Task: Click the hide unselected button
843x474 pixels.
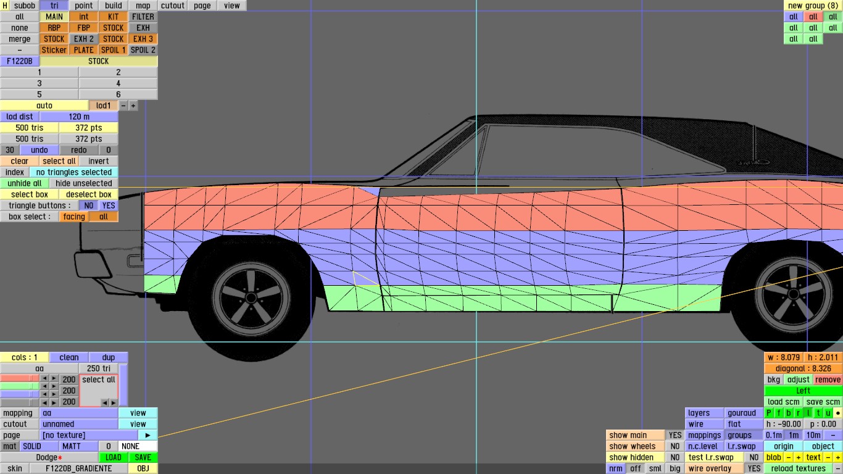Action: [x=84, y=183]
